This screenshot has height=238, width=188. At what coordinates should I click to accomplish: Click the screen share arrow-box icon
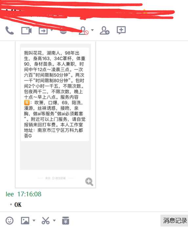coord(43,31)
